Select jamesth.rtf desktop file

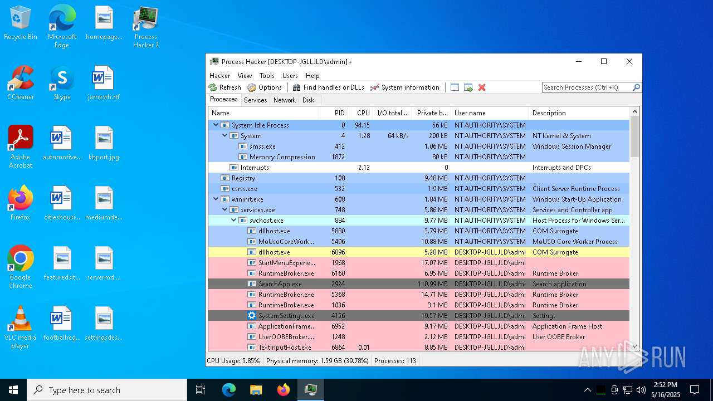(104, 83)
